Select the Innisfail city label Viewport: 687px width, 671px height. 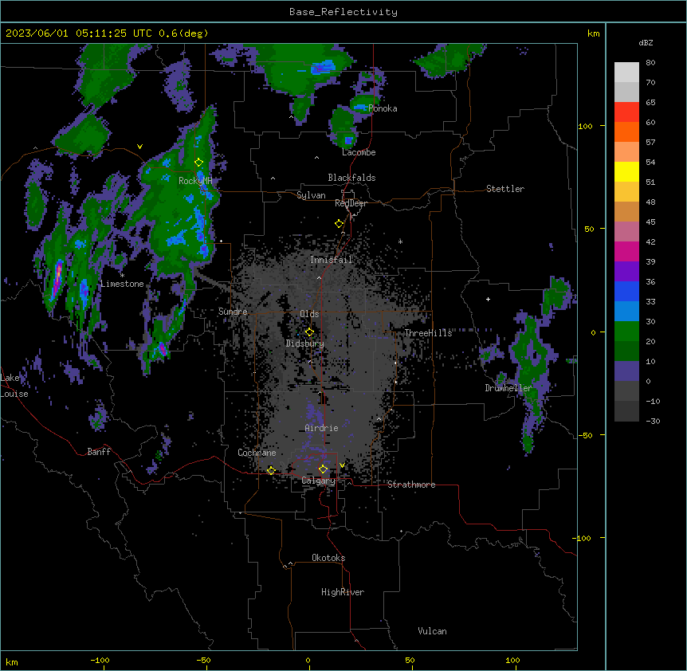331,260
